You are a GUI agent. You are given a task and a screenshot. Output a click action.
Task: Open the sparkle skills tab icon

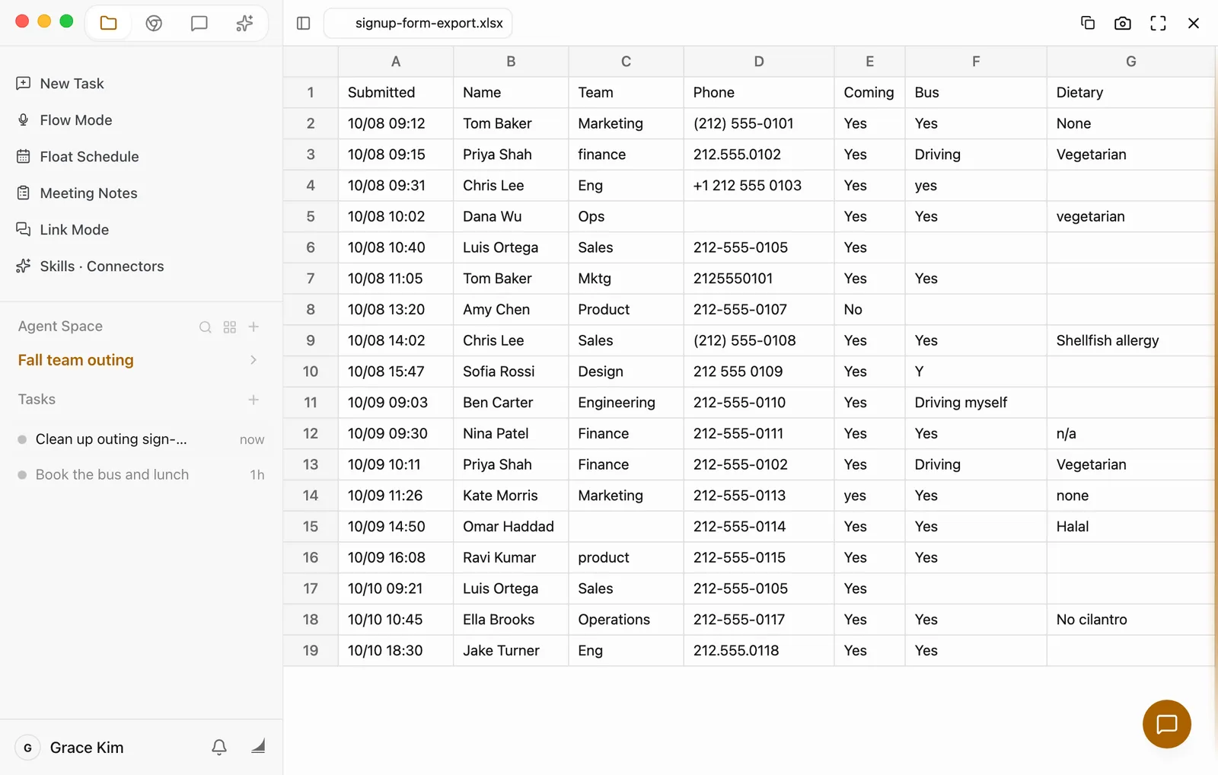[x=244, y=23]
